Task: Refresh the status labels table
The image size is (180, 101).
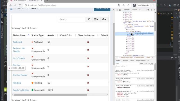Action: point(89,19)
